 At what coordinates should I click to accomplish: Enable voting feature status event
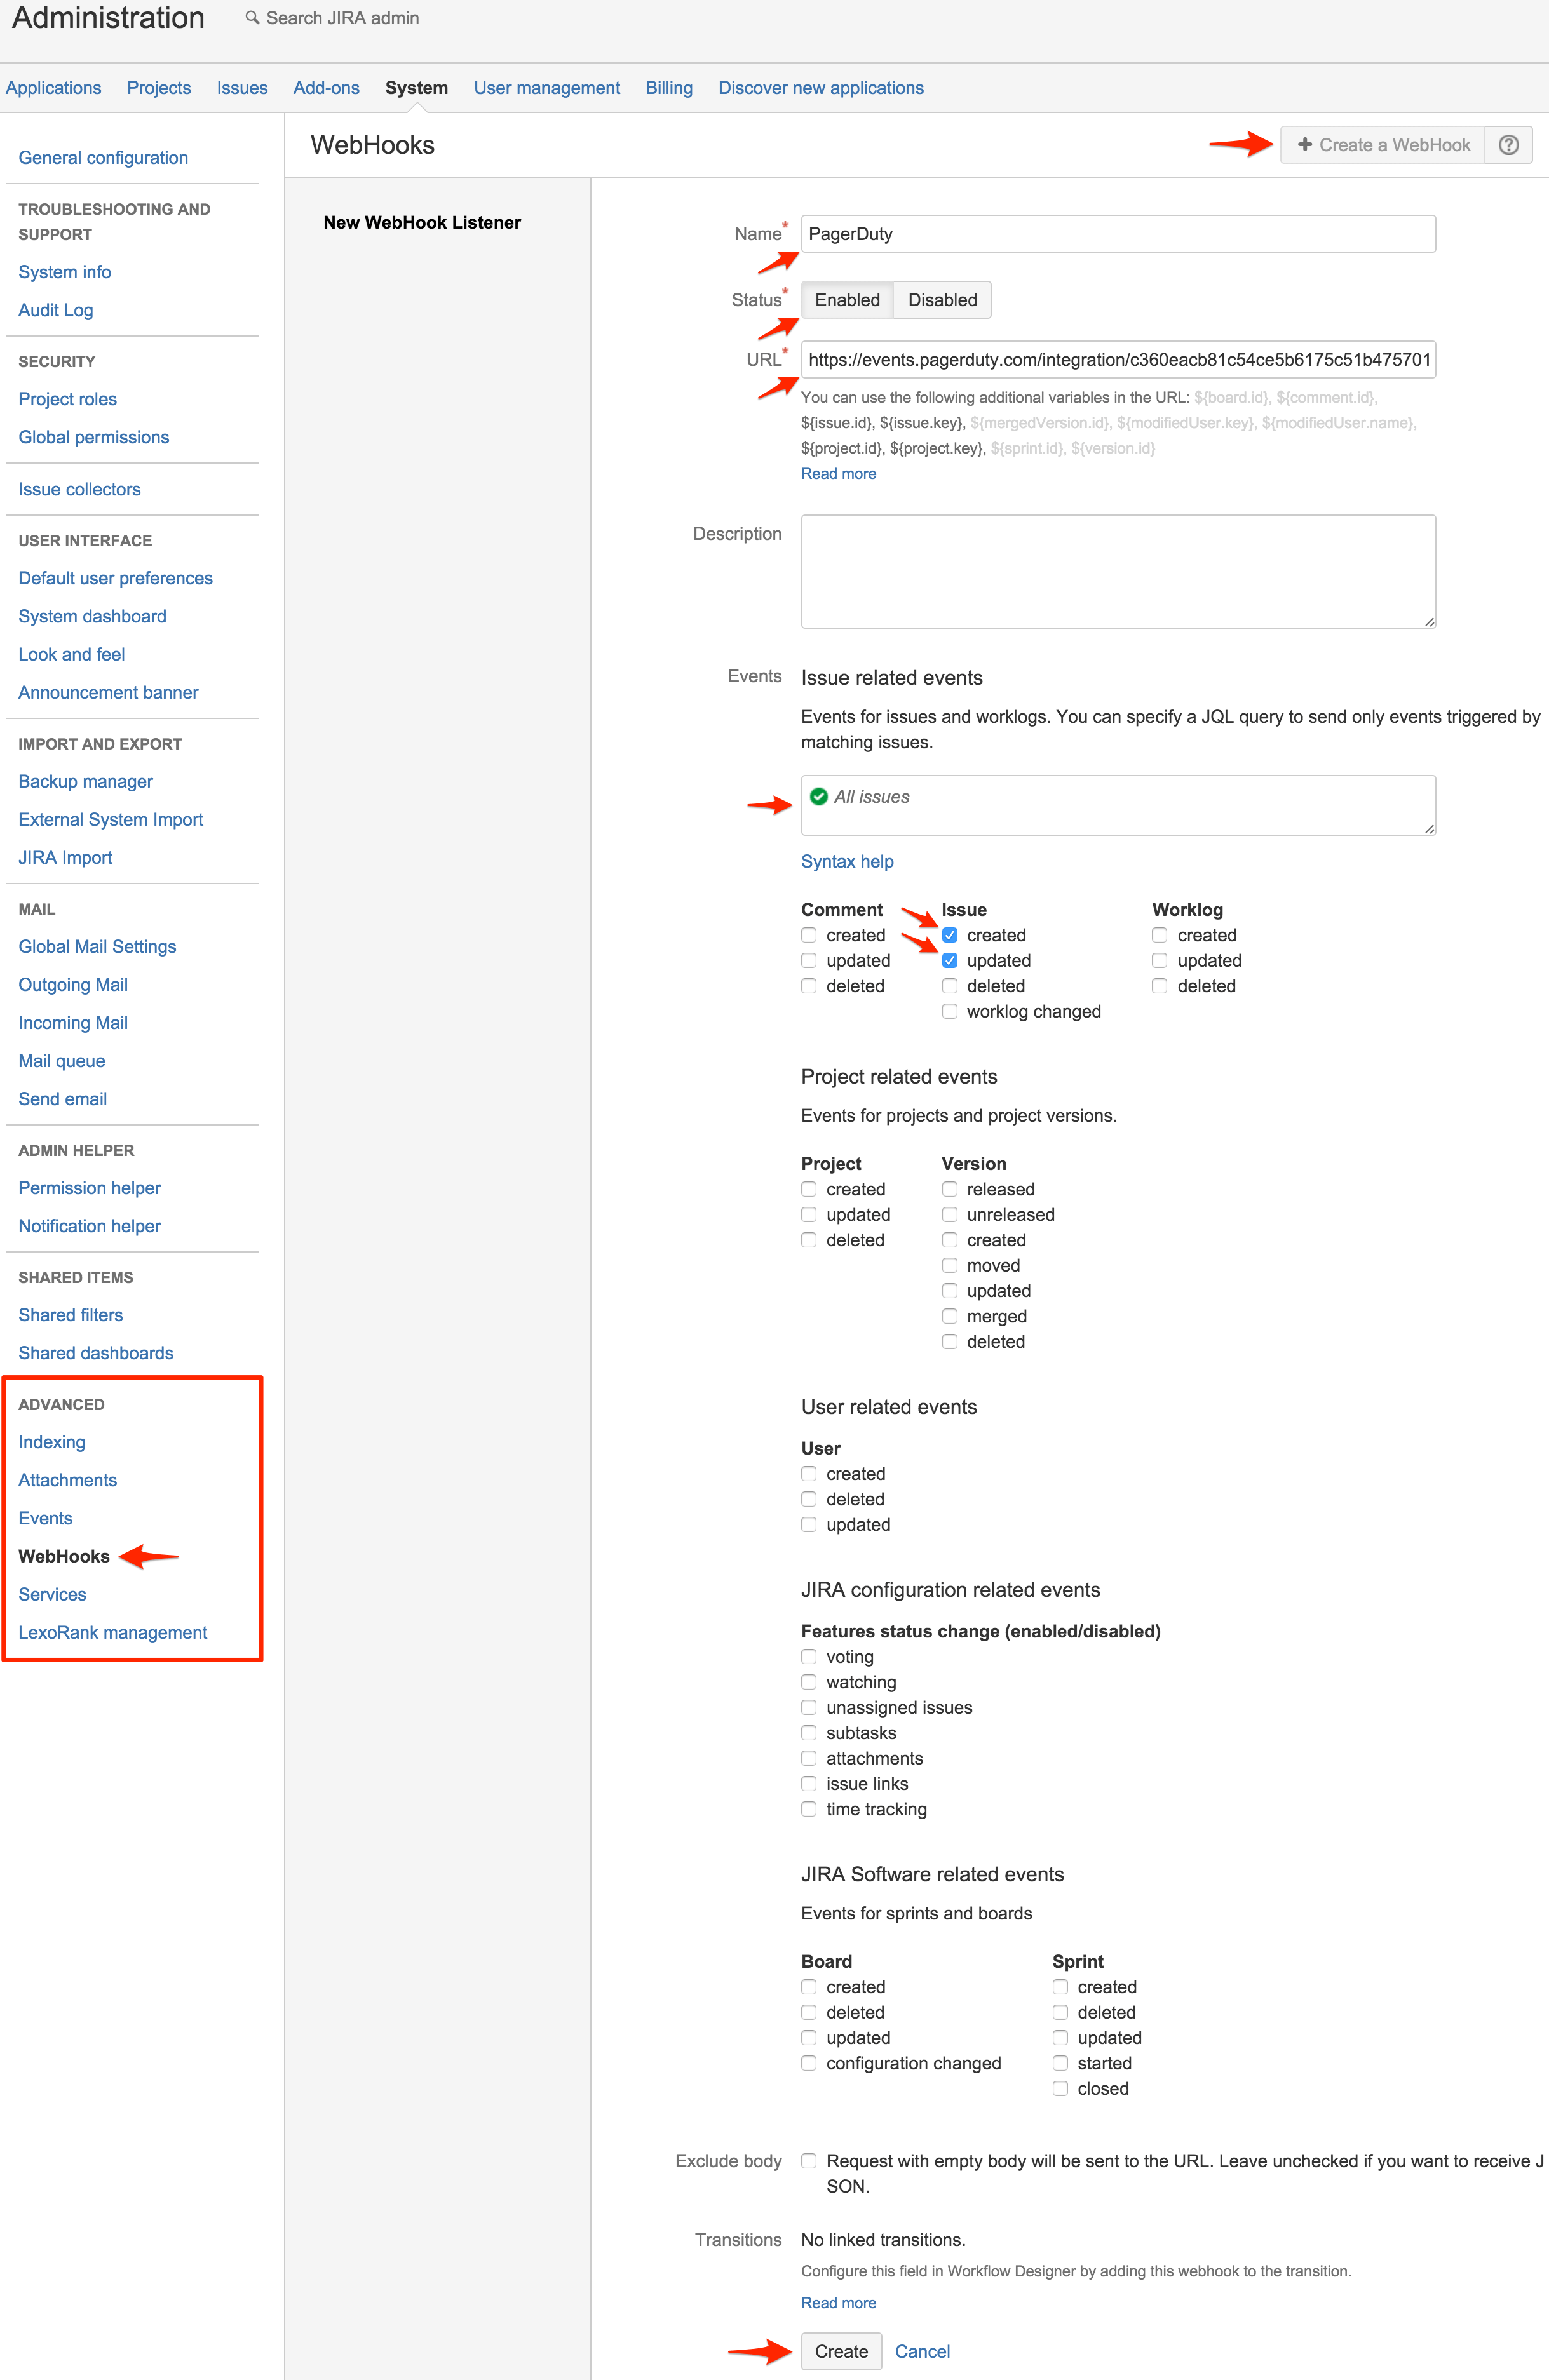click(809, 1657)
